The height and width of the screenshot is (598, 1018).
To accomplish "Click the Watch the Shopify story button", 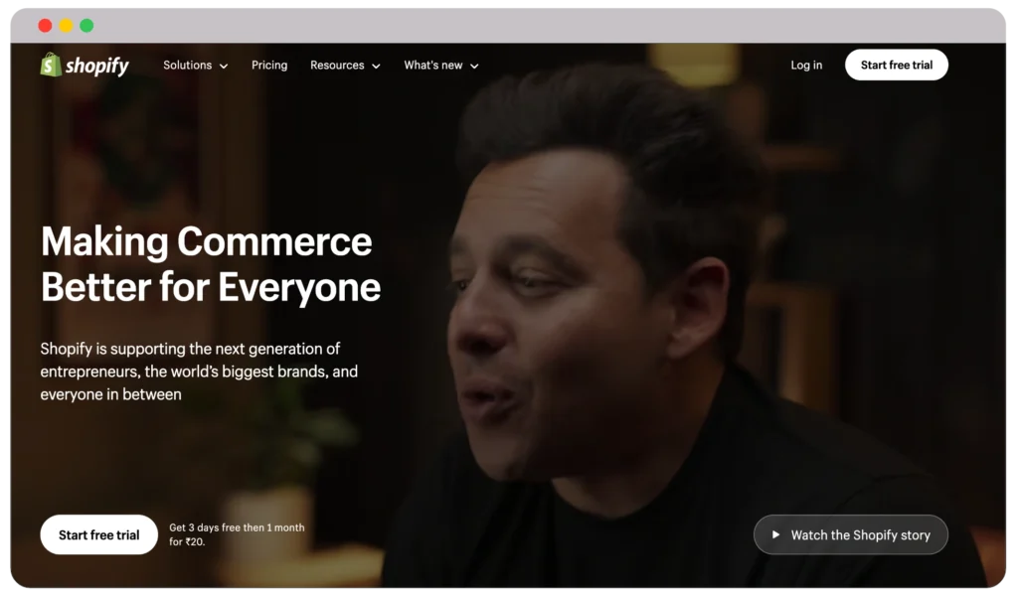I will tap(850, 534).
